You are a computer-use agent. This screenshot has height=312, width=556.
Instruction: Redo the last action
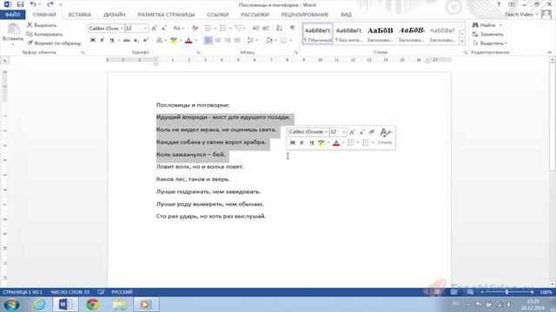[50, 4]
